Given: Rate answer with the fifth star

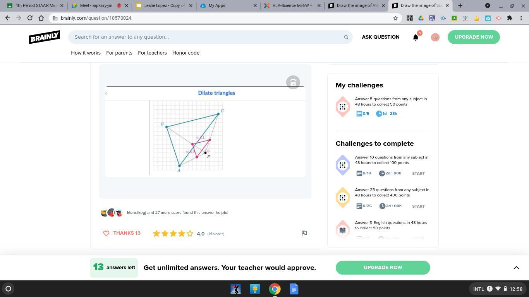Looking at the screenshot, I should click(x=190, y=234).
